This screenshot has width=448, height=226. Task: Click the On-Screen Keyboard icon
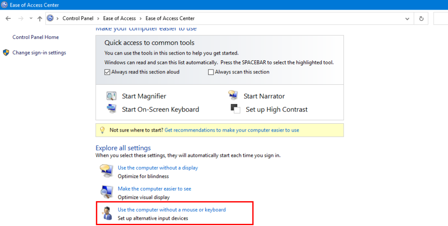click(112, 109)
